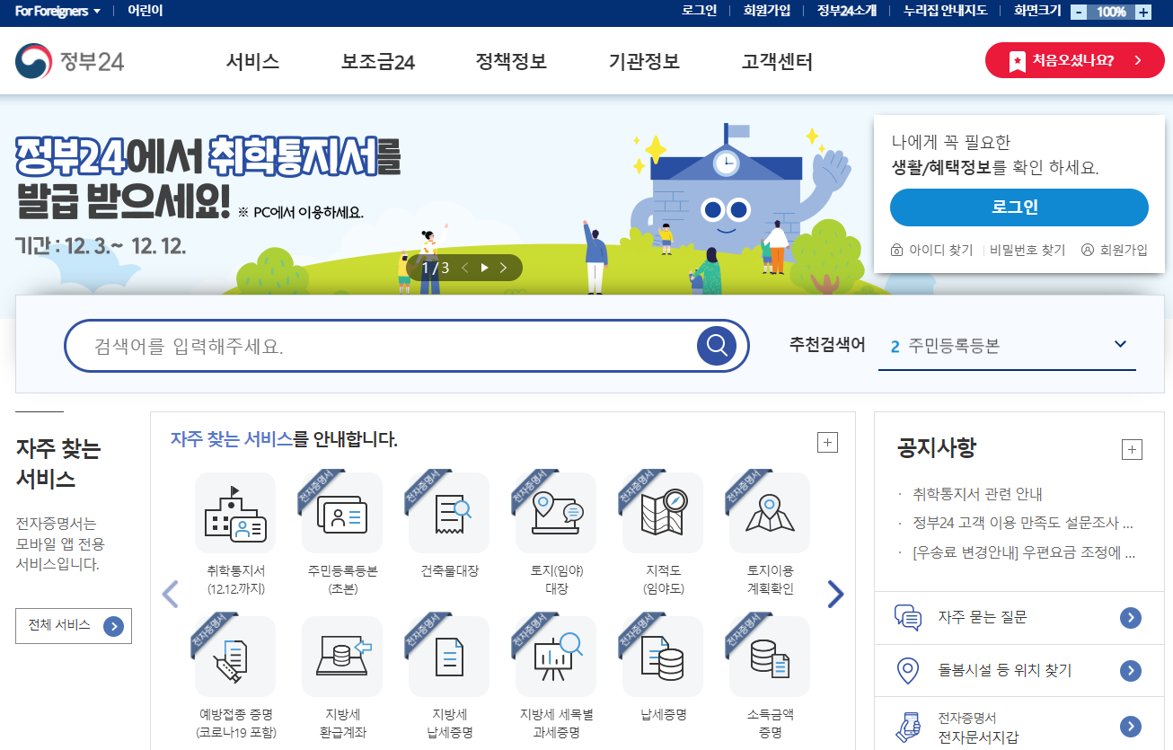
Task: Click 로그인 link in top bar
Action: tap(699, 11)
